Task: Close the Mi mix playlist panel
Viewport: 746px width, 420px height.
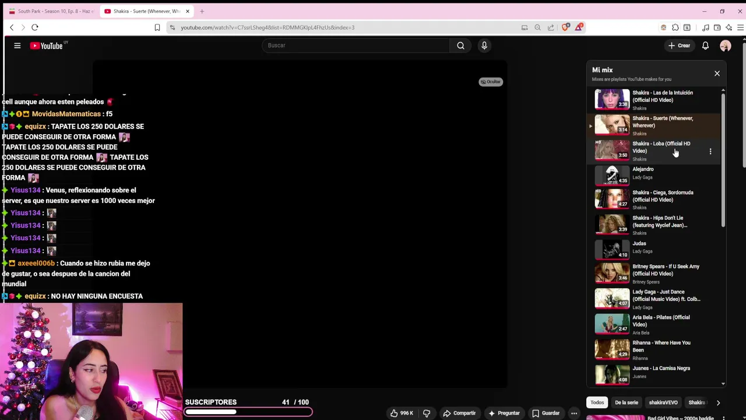Action: (x=717, y=73)
